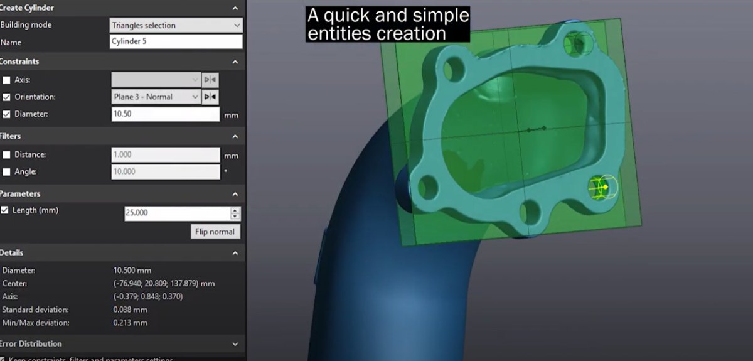Toggle the Length (mm) checkbox
Image resolution: width=753 pixels, height=361 pixels.
(x=5, y=210)
